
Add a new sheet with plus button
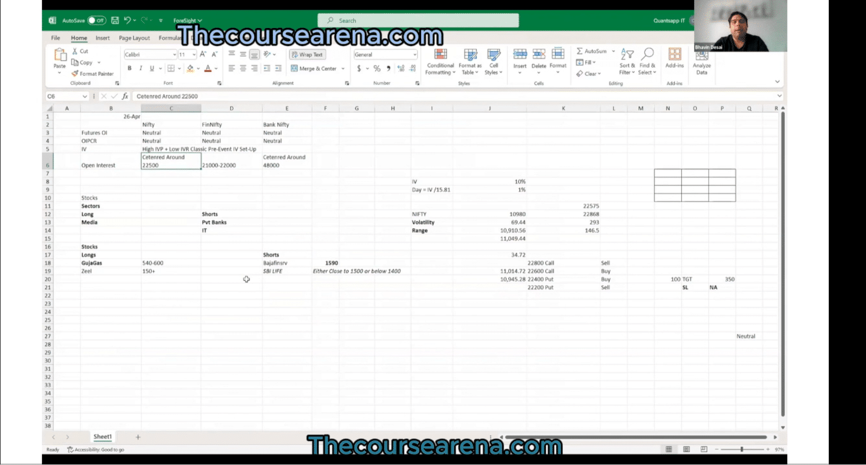coord(138,437)
